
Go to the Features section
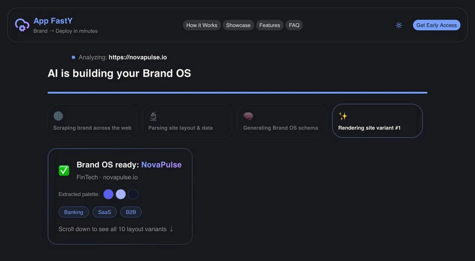point(270,25)
